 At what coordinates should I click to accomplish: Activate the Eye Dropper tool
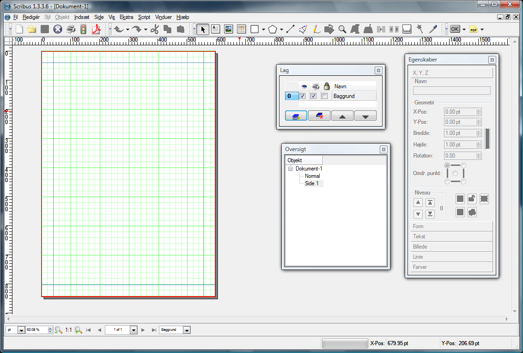[433, 29]
